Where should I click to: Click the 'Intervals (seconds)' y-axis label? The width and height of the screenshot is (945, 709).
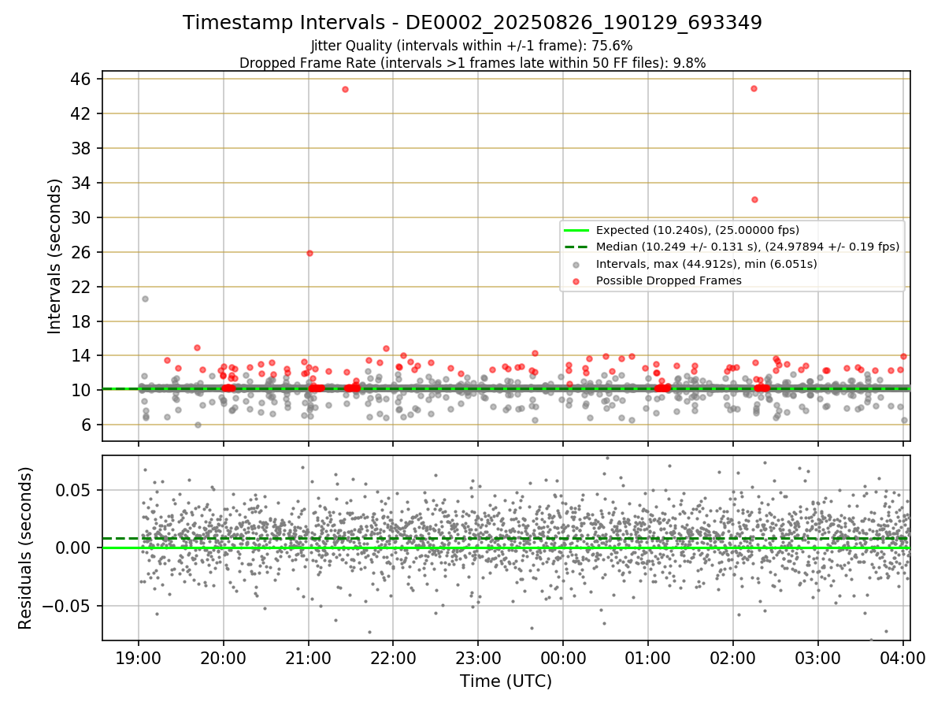tap(55, 256)
